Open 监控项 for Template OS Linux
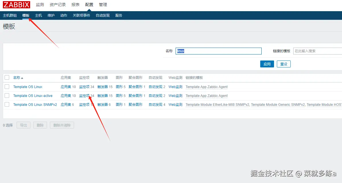The height and width of the screenshot is (183, 342). point(84,87)
